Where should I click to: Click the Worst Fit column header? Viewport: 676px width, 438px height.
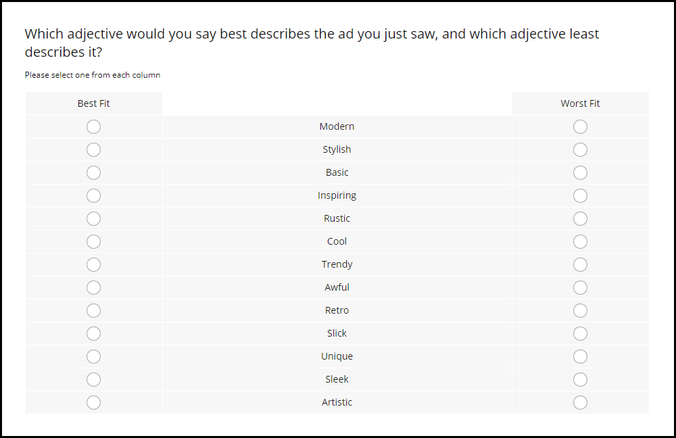click(x=580, y=103)
